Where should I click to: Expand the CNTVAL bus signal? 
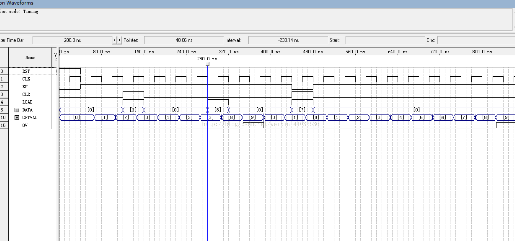pyautogui.click(x=17, y=118)
